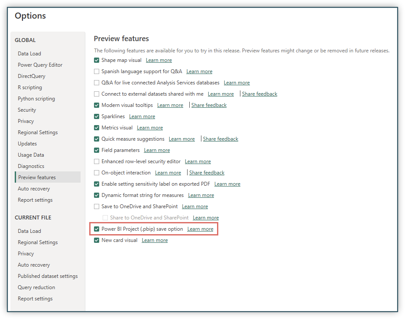This screenshot has width=405, height=319.
Task: Toggle New card visual checkbox
Action: pyautogui.click(x=97, y=240)
